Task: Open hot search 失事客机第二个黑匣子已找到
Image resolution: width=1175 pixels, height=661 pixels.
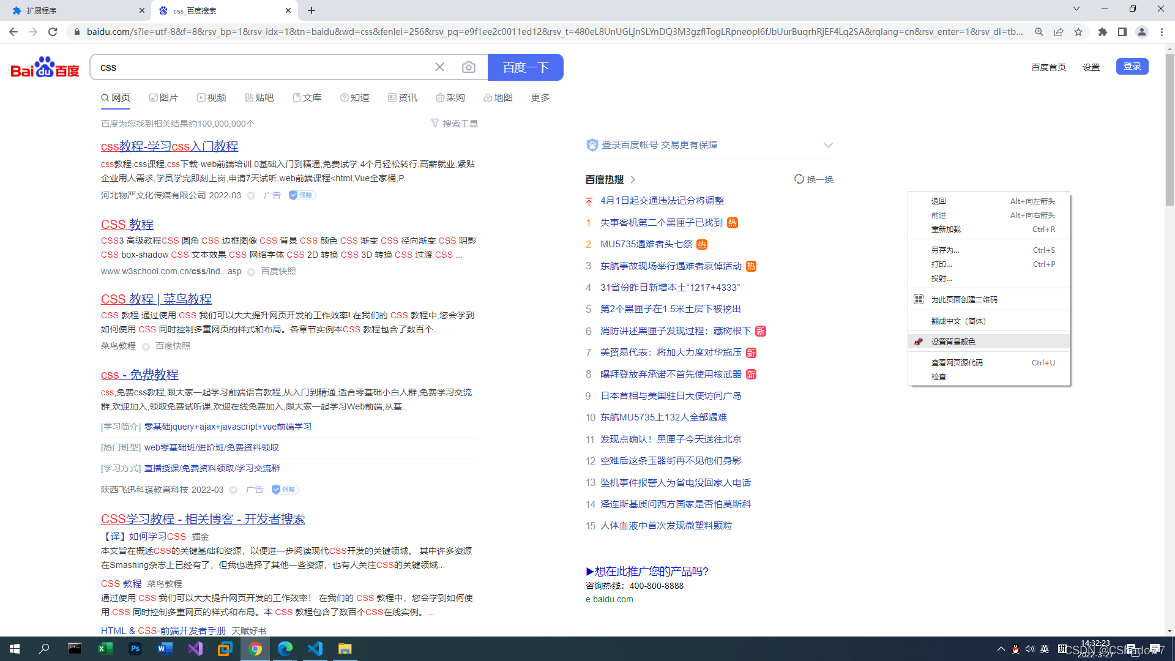Action: pos(662,223)
